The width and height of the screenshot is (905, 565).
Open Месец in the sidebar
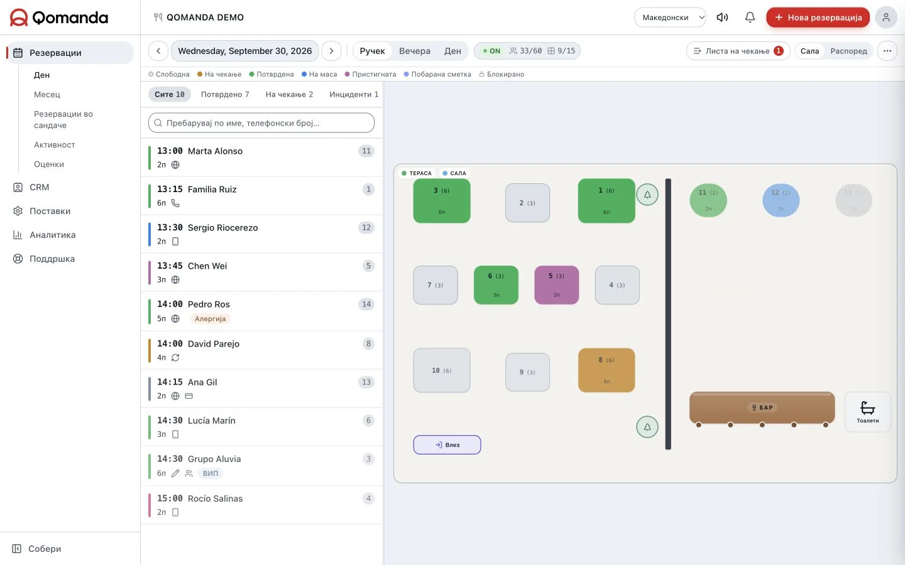[47, 94]
